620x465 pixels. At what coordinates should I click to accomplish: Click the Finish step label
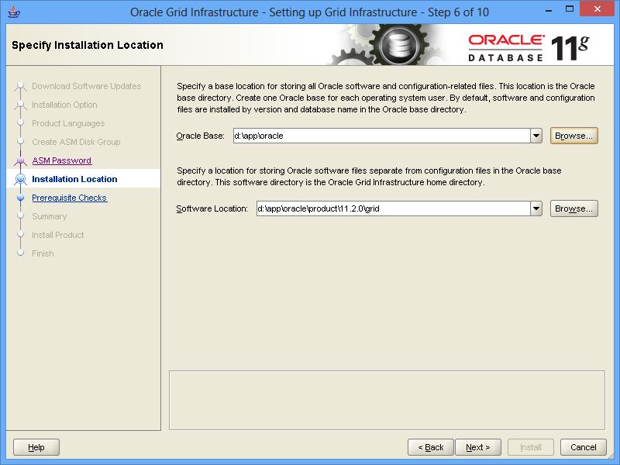click(x=43, y=253)
